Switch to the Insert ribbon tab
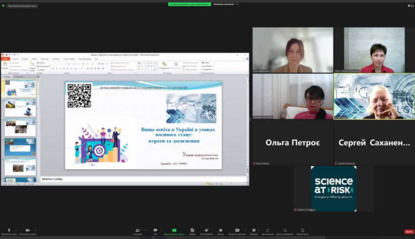Viewport: 415px width, 239px height. click(x=25, y=59)
